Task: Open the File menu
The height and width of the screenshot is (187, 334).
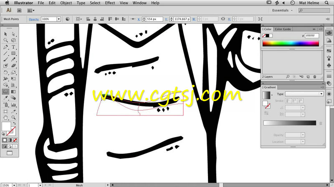Action: coord(40,3)
